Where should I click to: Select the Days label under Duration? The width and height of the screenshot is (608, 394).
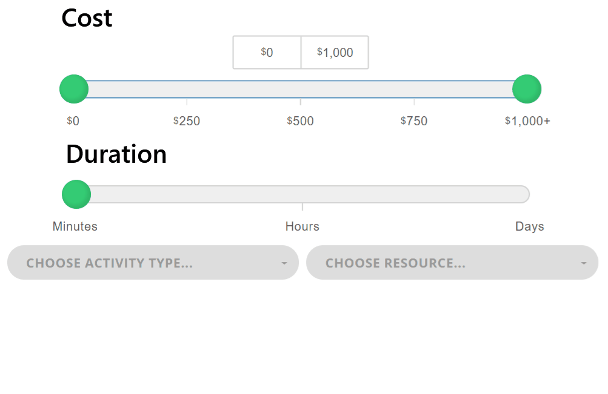click(529, 226)
